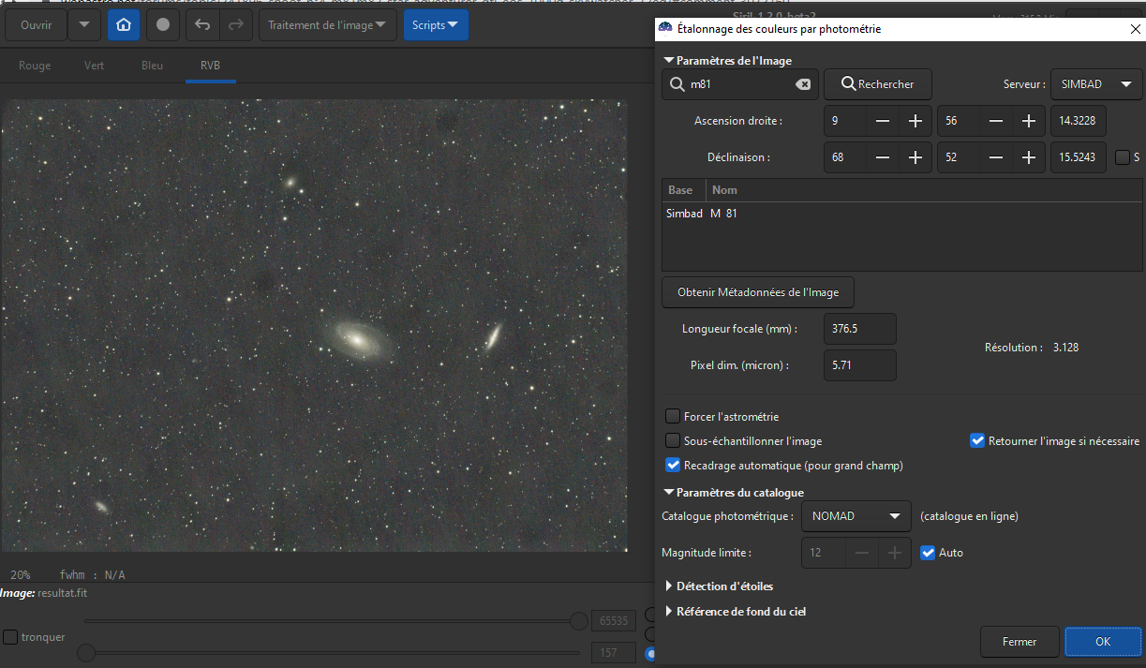Click the redo arrow icon

pos(236,25)
